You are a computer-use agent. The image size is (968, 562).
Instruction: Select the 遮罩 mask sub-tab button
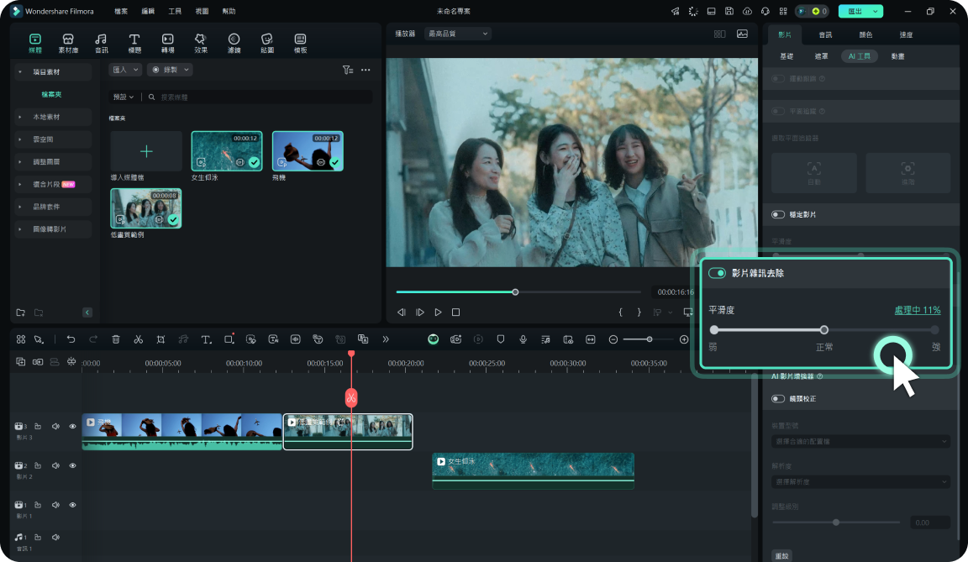click(821, 56)
